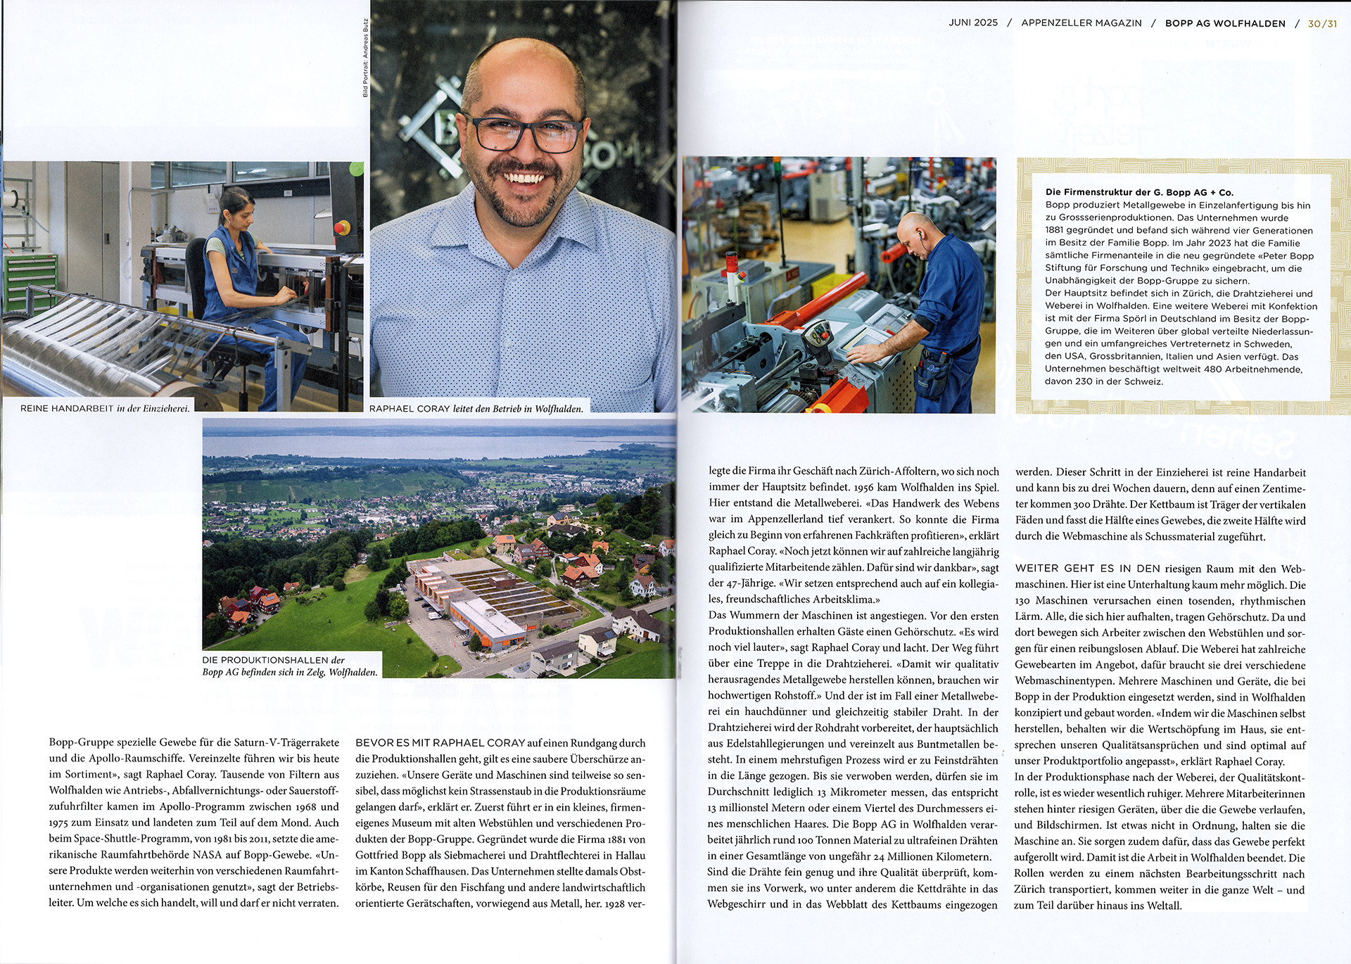Click 'BOPP AG WOLFHALDEN' in page header
The image size is (1351, 964).
[1224, 23]
